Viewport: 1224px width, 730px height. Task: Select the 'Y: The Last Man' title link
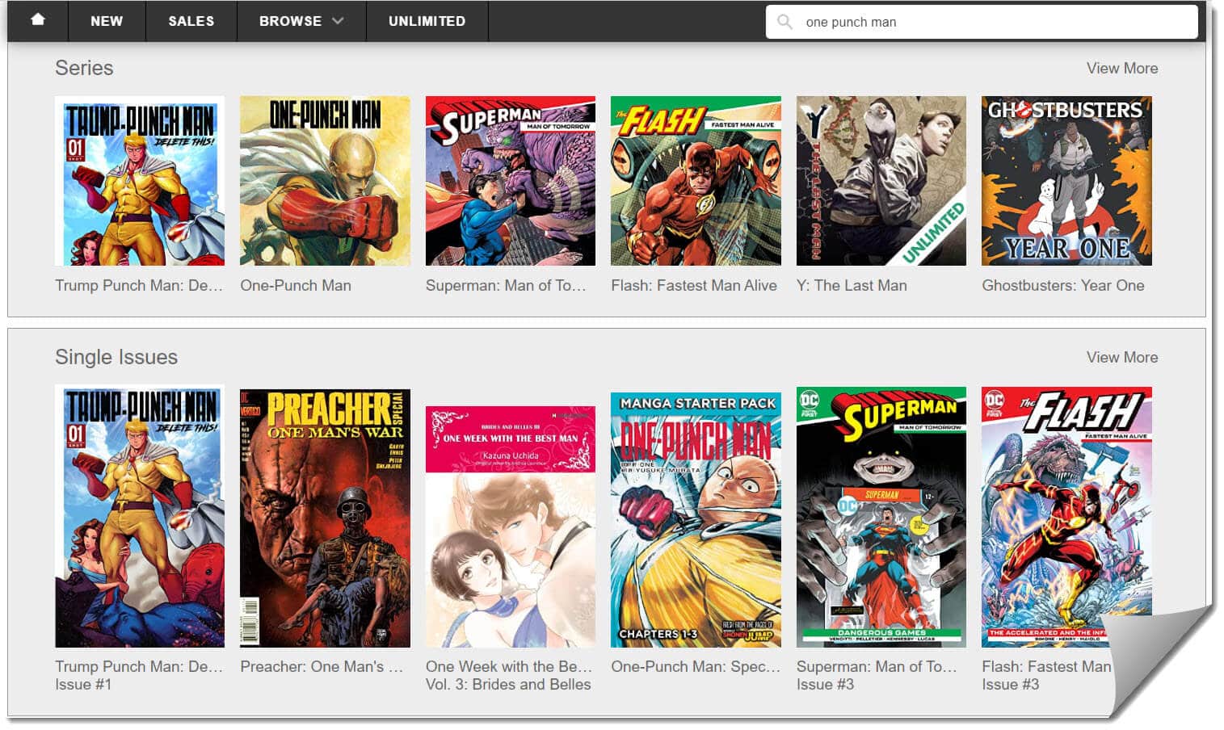(x=852, y=285)
